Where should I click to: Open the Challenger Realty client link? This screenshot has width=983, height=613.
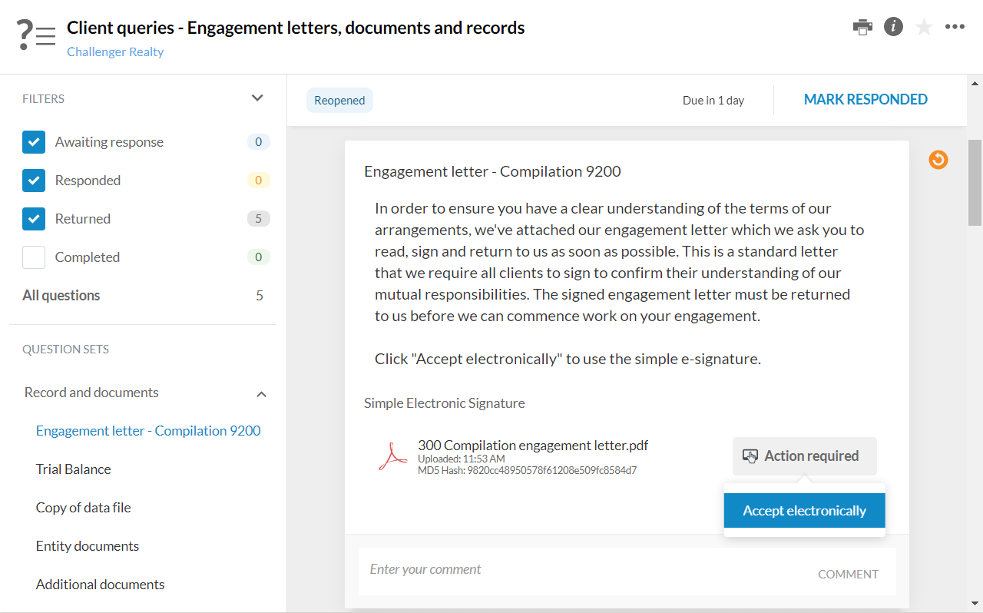115,51
